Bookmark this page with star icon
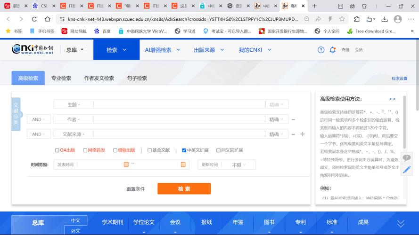Image resolution: width=419 pixels, height=235 pixels. tap(342, 19)
